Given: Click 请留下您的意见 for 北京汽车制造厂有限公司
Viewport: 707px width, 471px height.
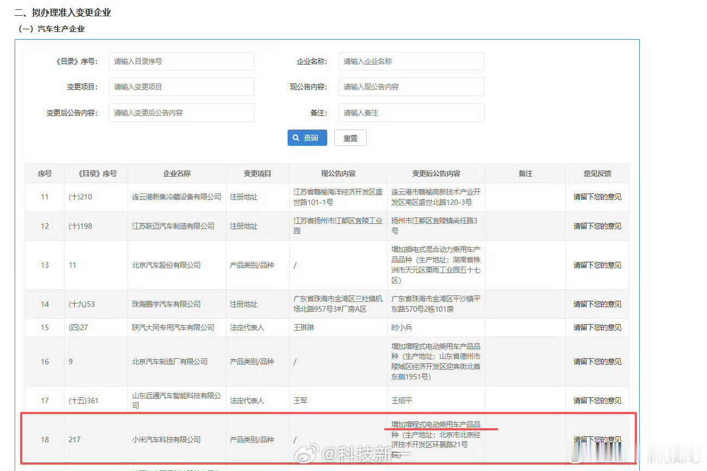Looking at the screenshot, I should (x=597, y=362).
